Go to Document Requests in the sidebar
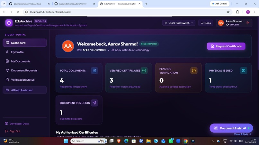Image resolution: width=259 pixels, height=145 pixels. click(x=25, y=70)
